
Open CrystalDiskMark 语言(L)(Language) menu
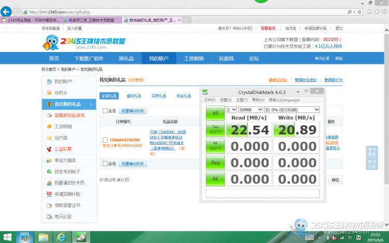[x=284, y=100]
